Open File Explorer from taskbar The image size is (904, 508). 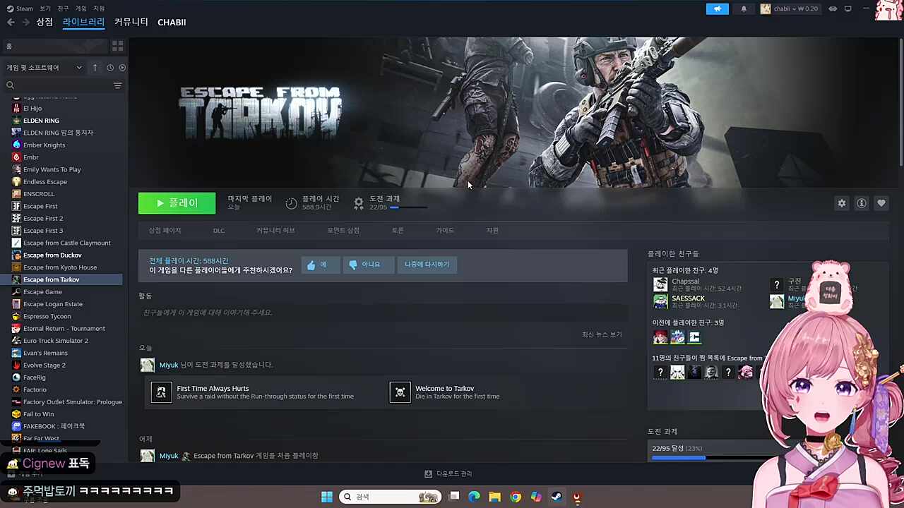click(495, 497)
